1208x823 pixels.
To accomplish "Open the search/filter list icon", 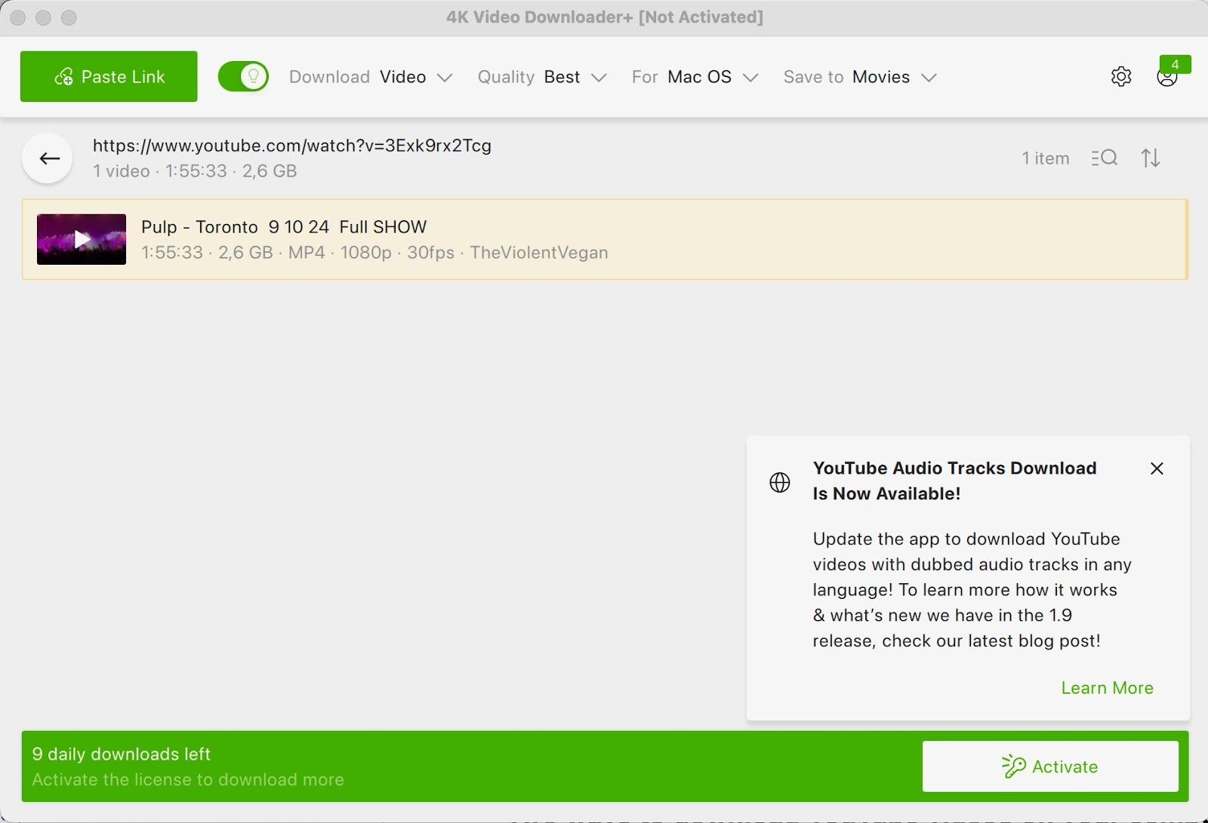I will tap(1104, 158).
